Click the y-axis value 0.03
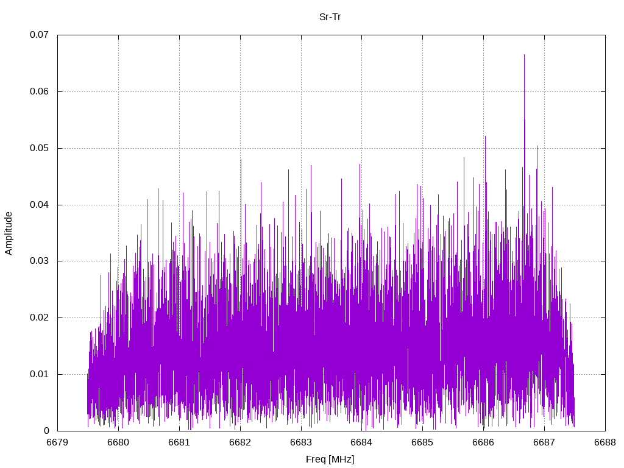Image resolution: width=624 pixels, height=468 pixels. pyautogui.click(x=40, y=261)
